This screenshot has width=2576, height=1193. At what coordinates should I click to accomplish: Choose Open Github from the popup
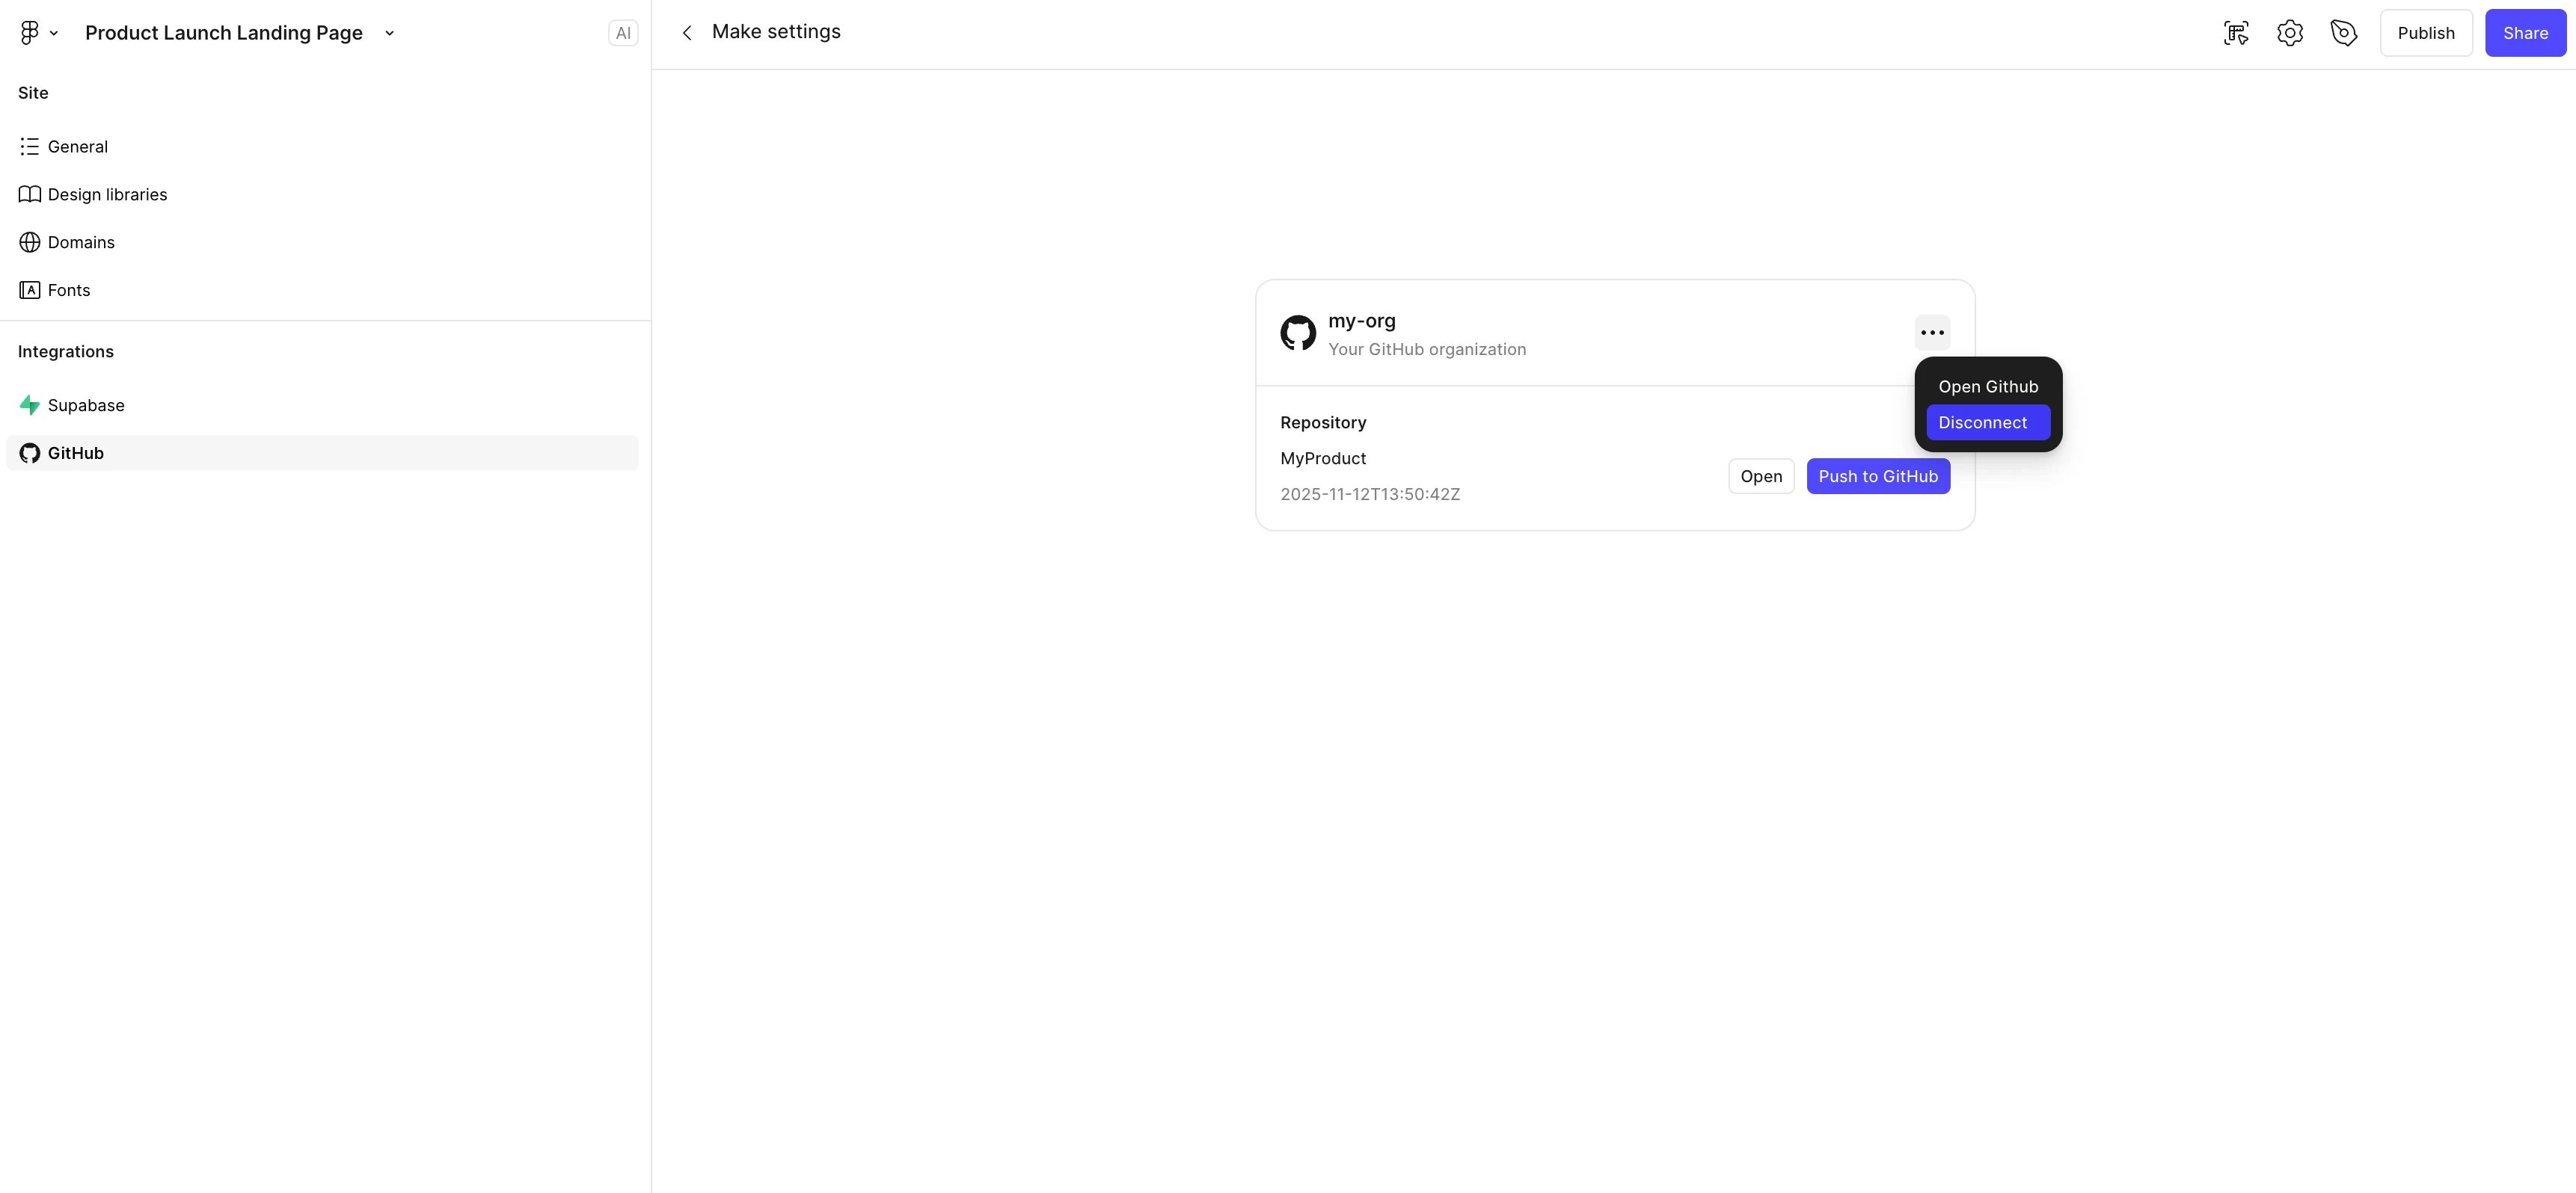point(1987,386)
